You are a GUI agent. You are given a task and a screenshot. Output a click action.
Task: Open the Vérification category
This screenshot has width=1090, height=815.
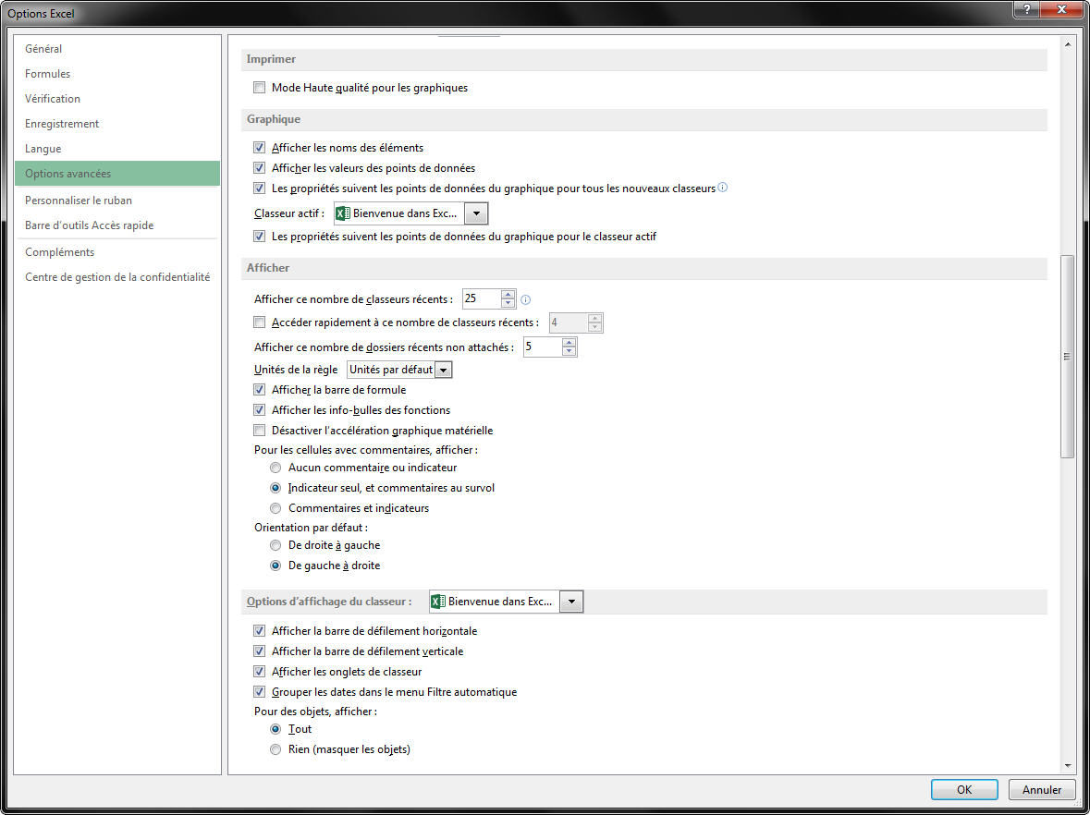point(116,99)
